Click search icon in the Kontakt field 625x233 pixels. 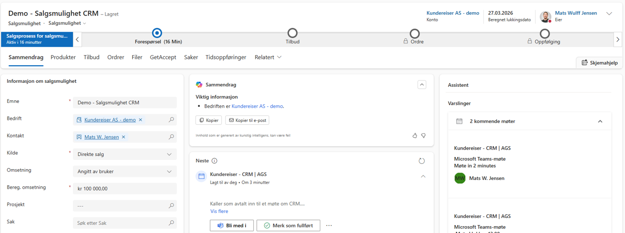(171, 137)
